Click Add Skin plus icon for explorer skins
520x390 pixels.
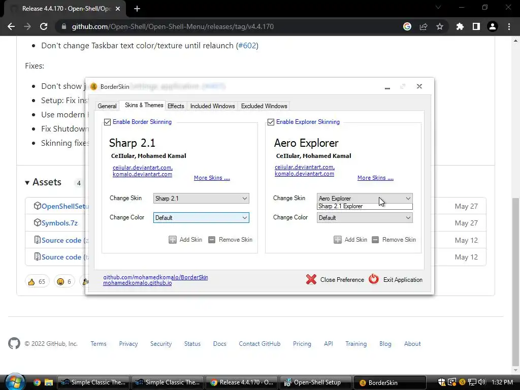[338, 240]
